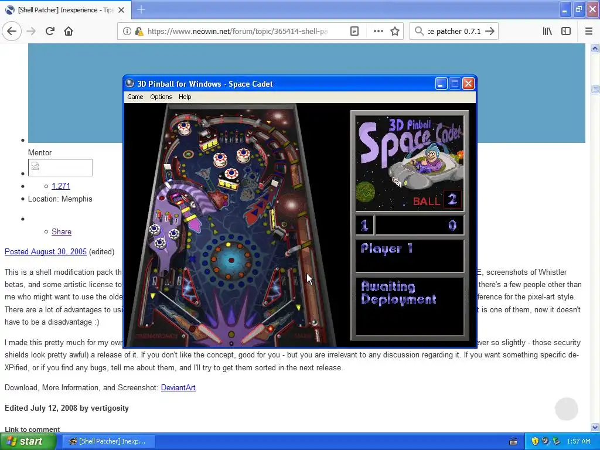Click the 'Location: Memphis' text

pyautogui.click(x=60, y=199)
